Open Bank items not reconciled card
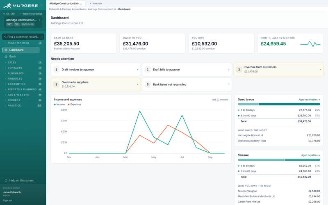328x205 pixels. (187, 84)
